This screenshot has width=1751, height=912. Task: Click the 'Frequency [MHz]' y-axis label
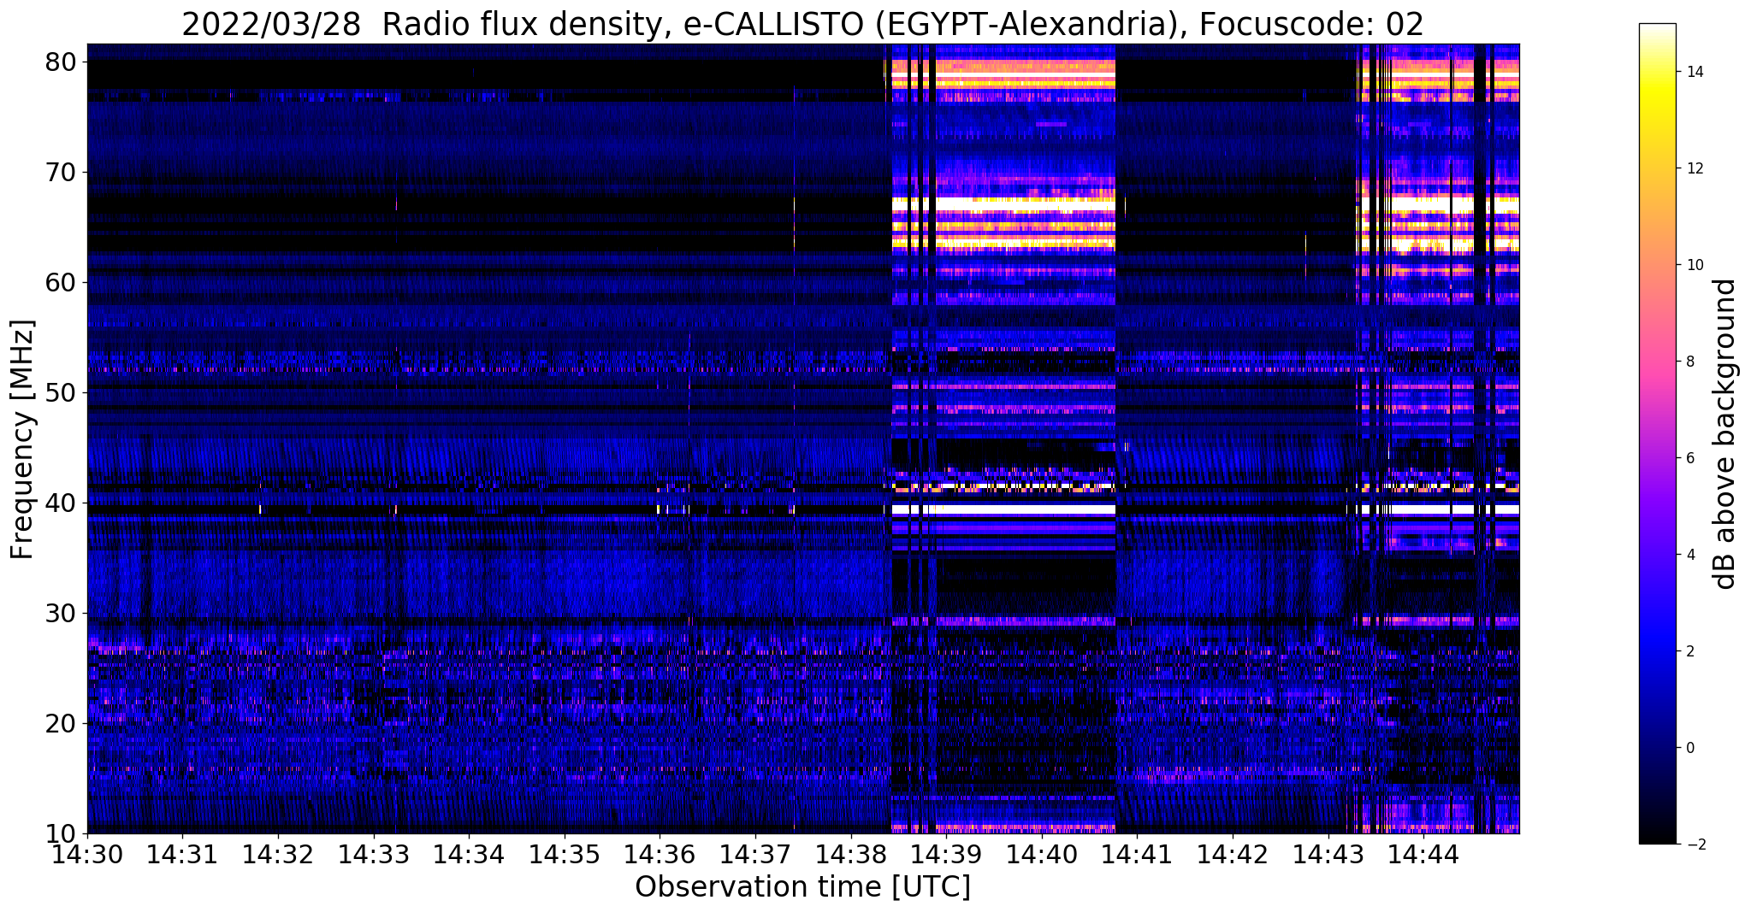tap(22, 438)
